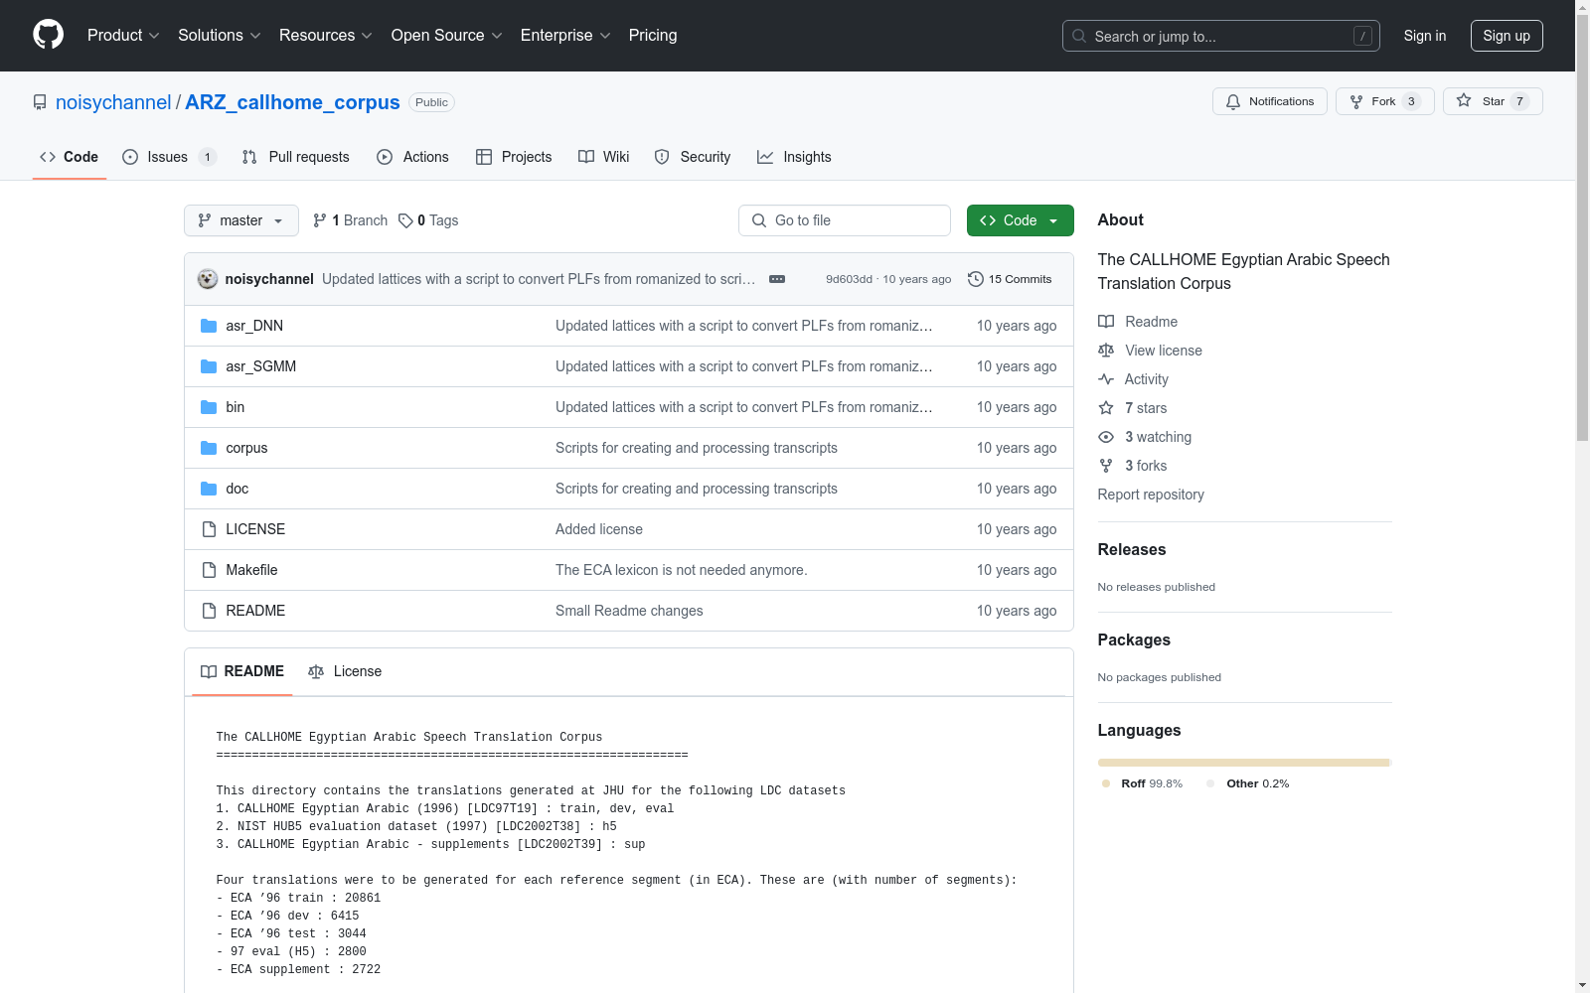Viewport: 1590px width, 993px height.
Task: Expand the Product menu
Action: (x=123, y=35)
